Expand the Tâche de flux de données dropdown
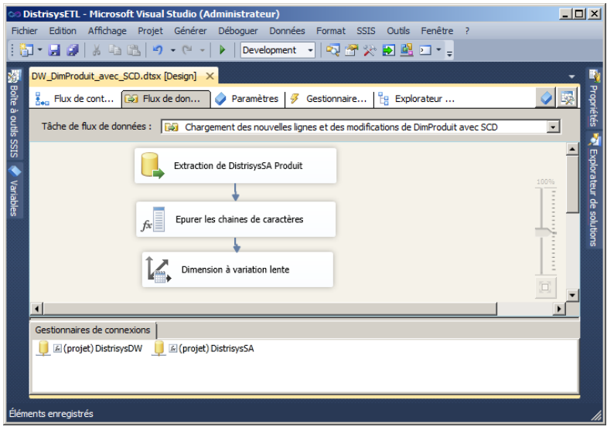This screenshot has height=430, width=607. (553, 127)
